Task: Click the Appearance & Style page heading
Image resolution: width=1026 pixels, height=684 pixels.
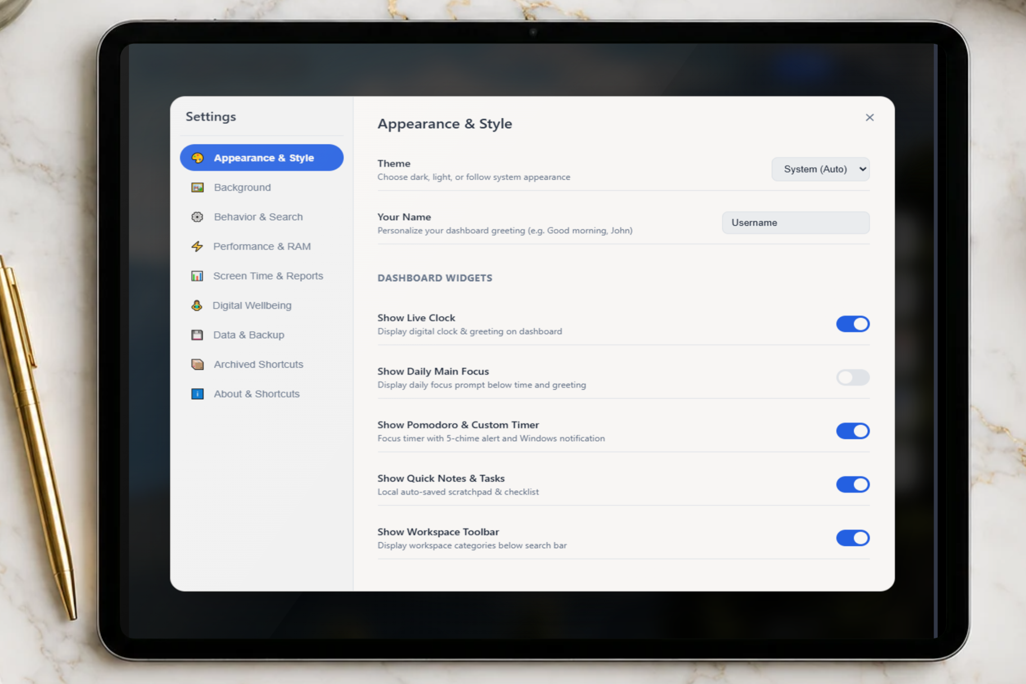Action: pos(444,124)
